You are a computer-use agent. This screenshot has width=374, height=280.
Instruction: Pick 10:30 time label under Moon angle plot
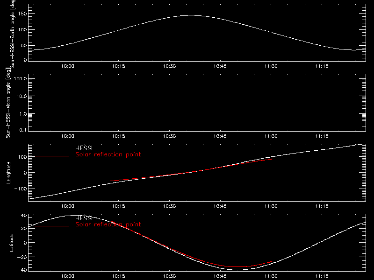pos(169,136)
